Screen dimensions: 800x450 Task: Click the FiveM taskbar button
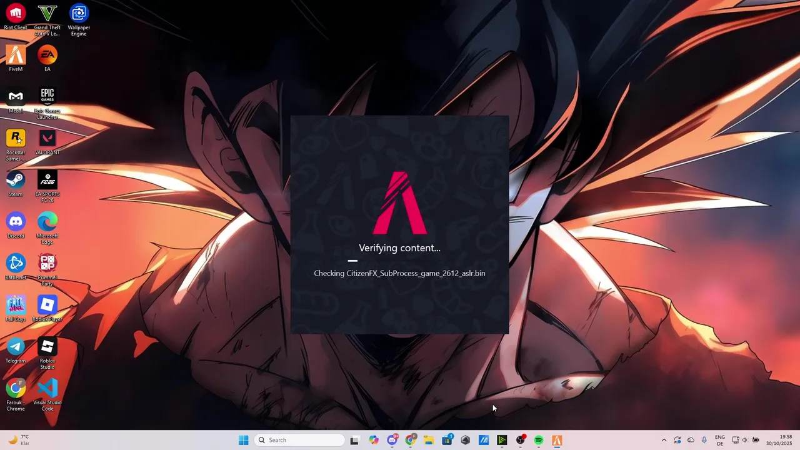557,440
